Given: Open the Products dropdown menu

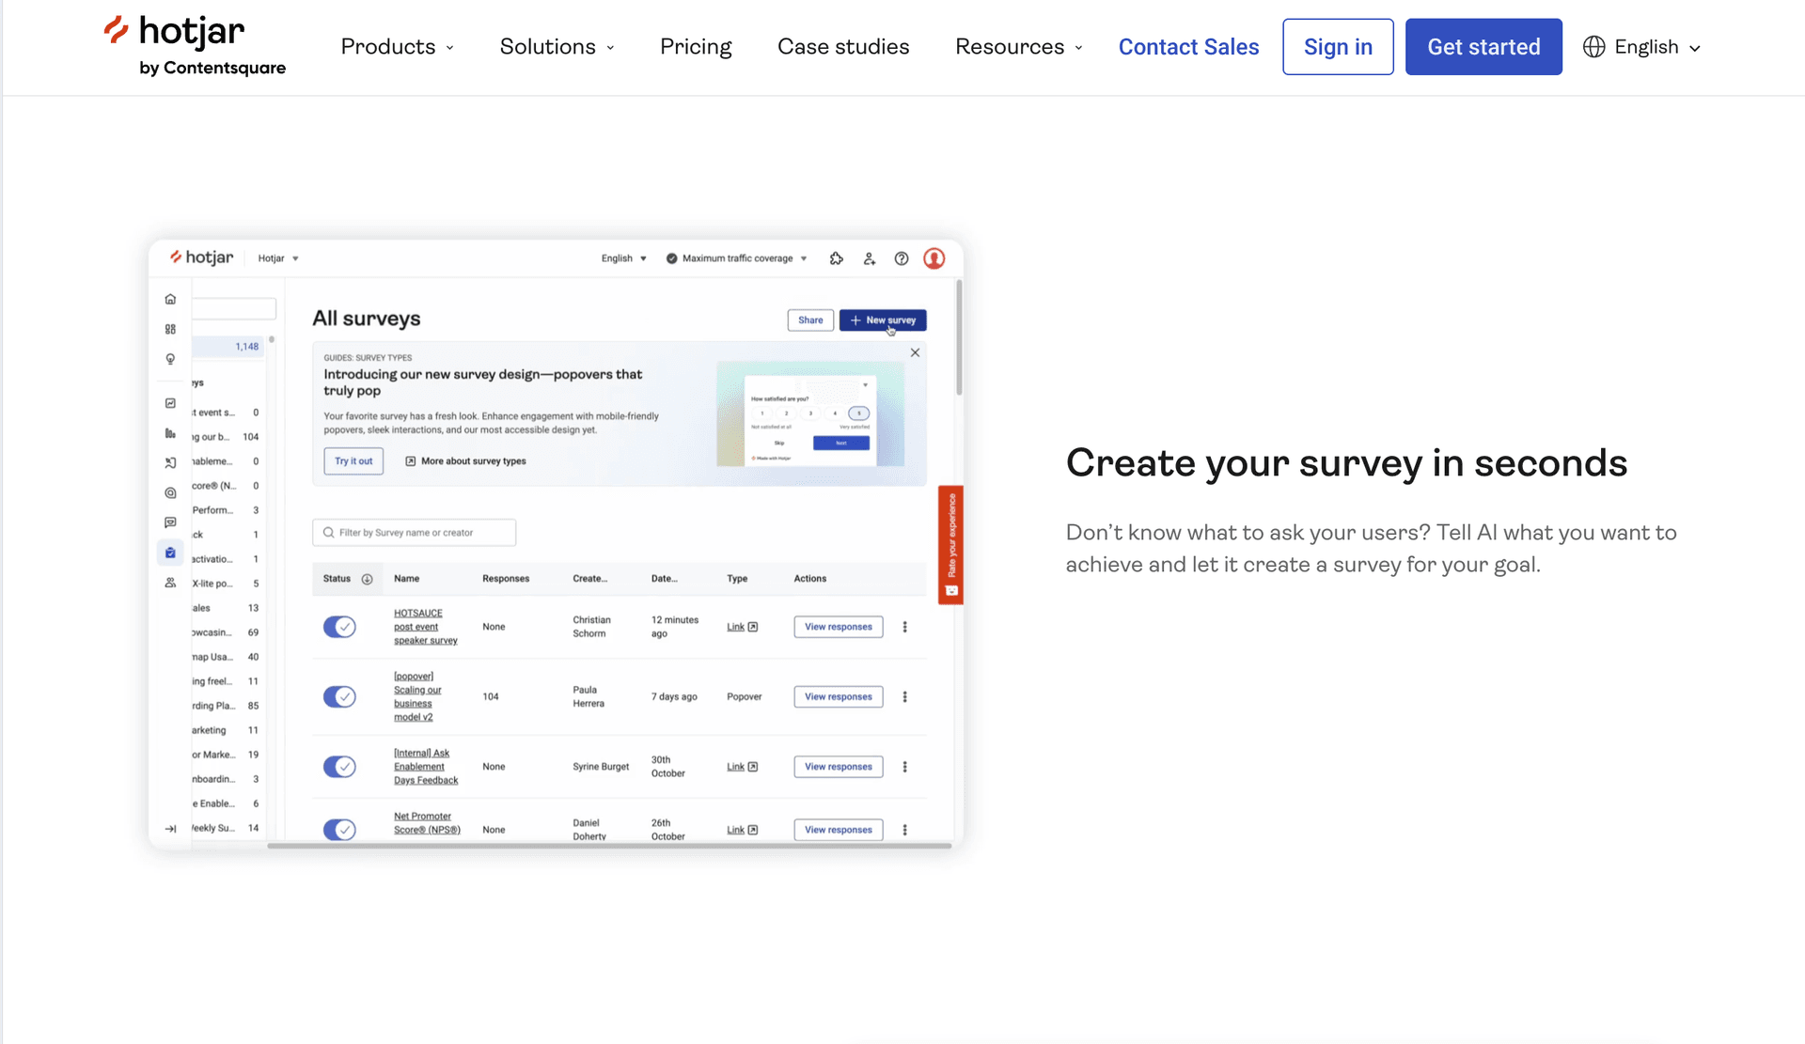Looking at the screenshot, I should tap(397, 47).
